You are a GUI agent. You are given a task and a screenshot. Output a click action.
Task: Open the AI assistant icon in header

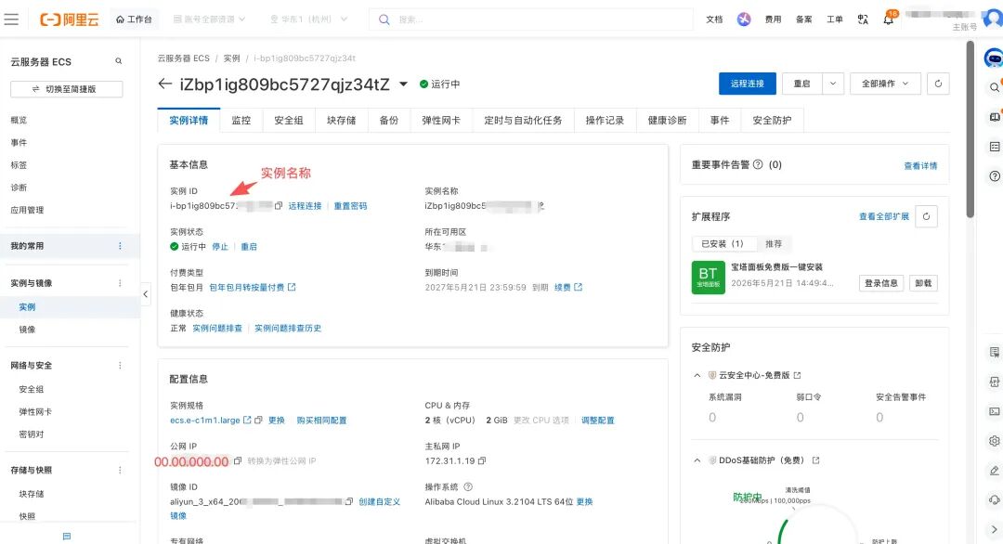[743, 19]
